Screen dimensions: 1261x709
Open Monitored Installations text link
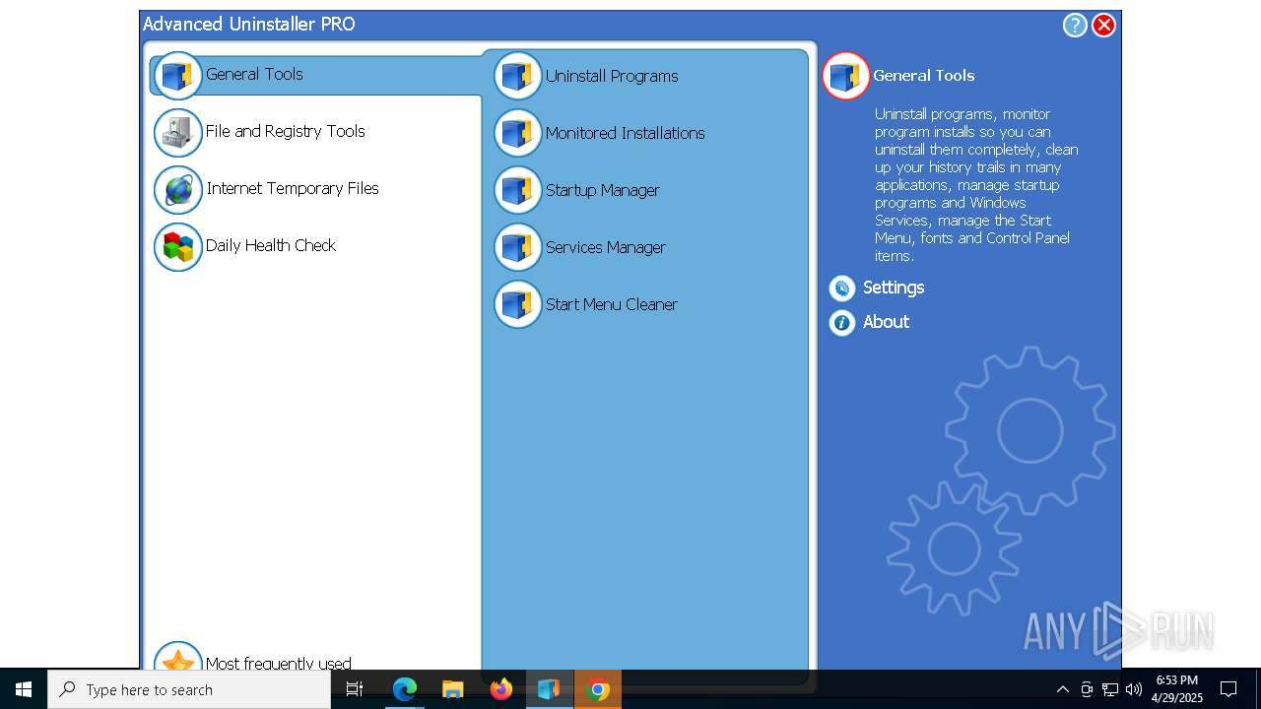coord(626,133)
